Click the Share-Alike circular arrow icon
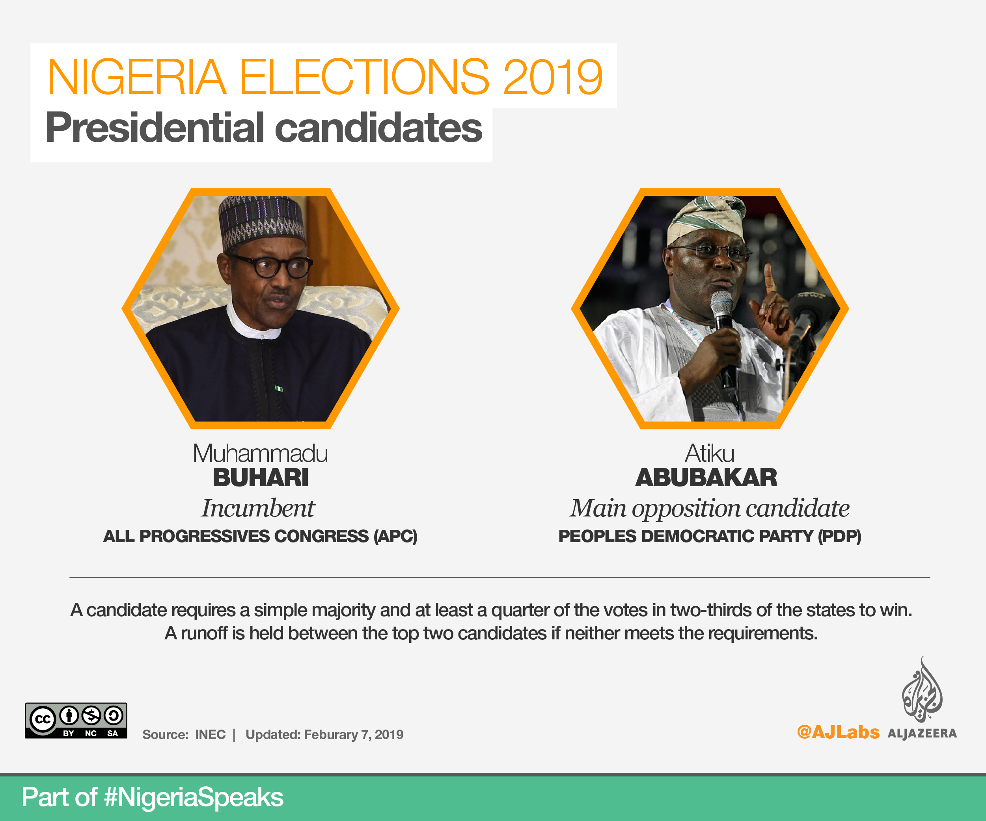This screenshot has width=986, height=821. (x=113, y=716)
